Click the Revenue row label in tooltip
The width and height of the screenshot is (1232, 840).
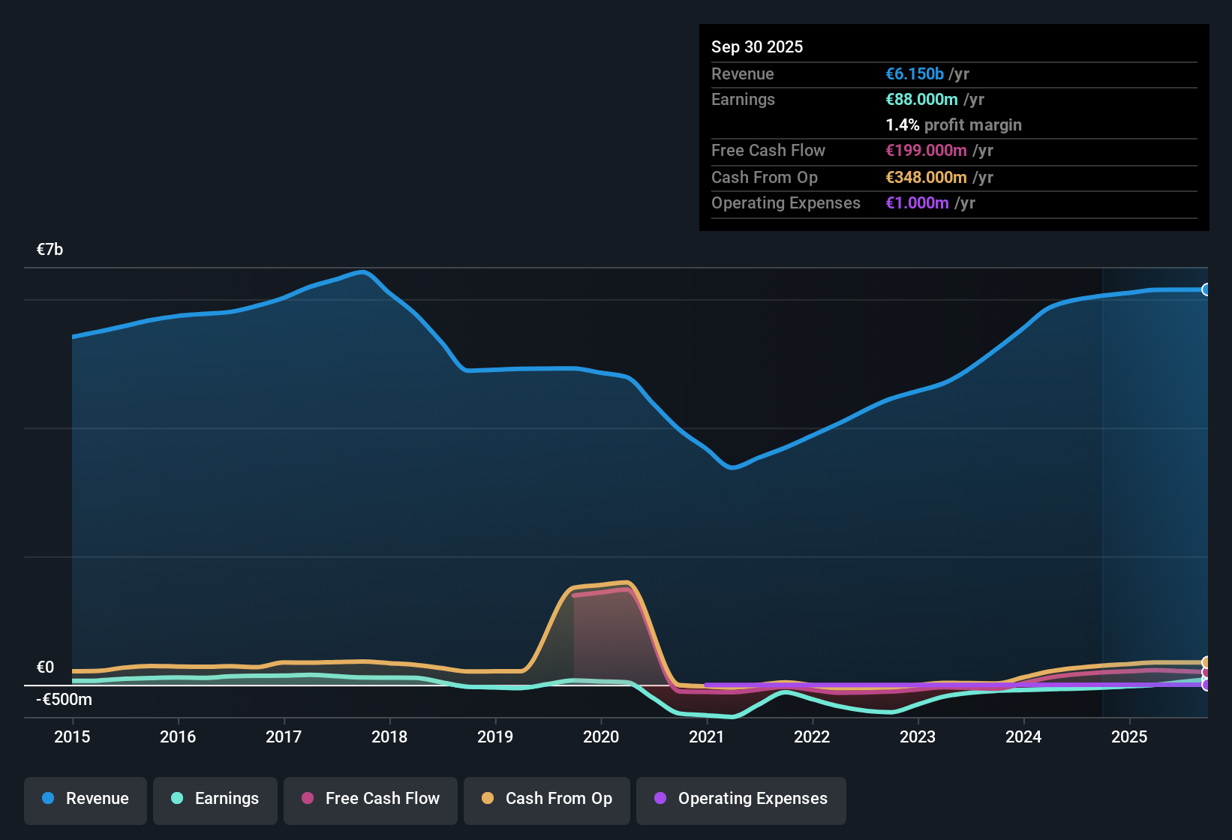click(743, 74)
